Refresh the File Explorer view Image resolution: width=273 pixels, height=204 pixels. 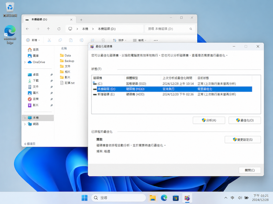tap(59, 29)
